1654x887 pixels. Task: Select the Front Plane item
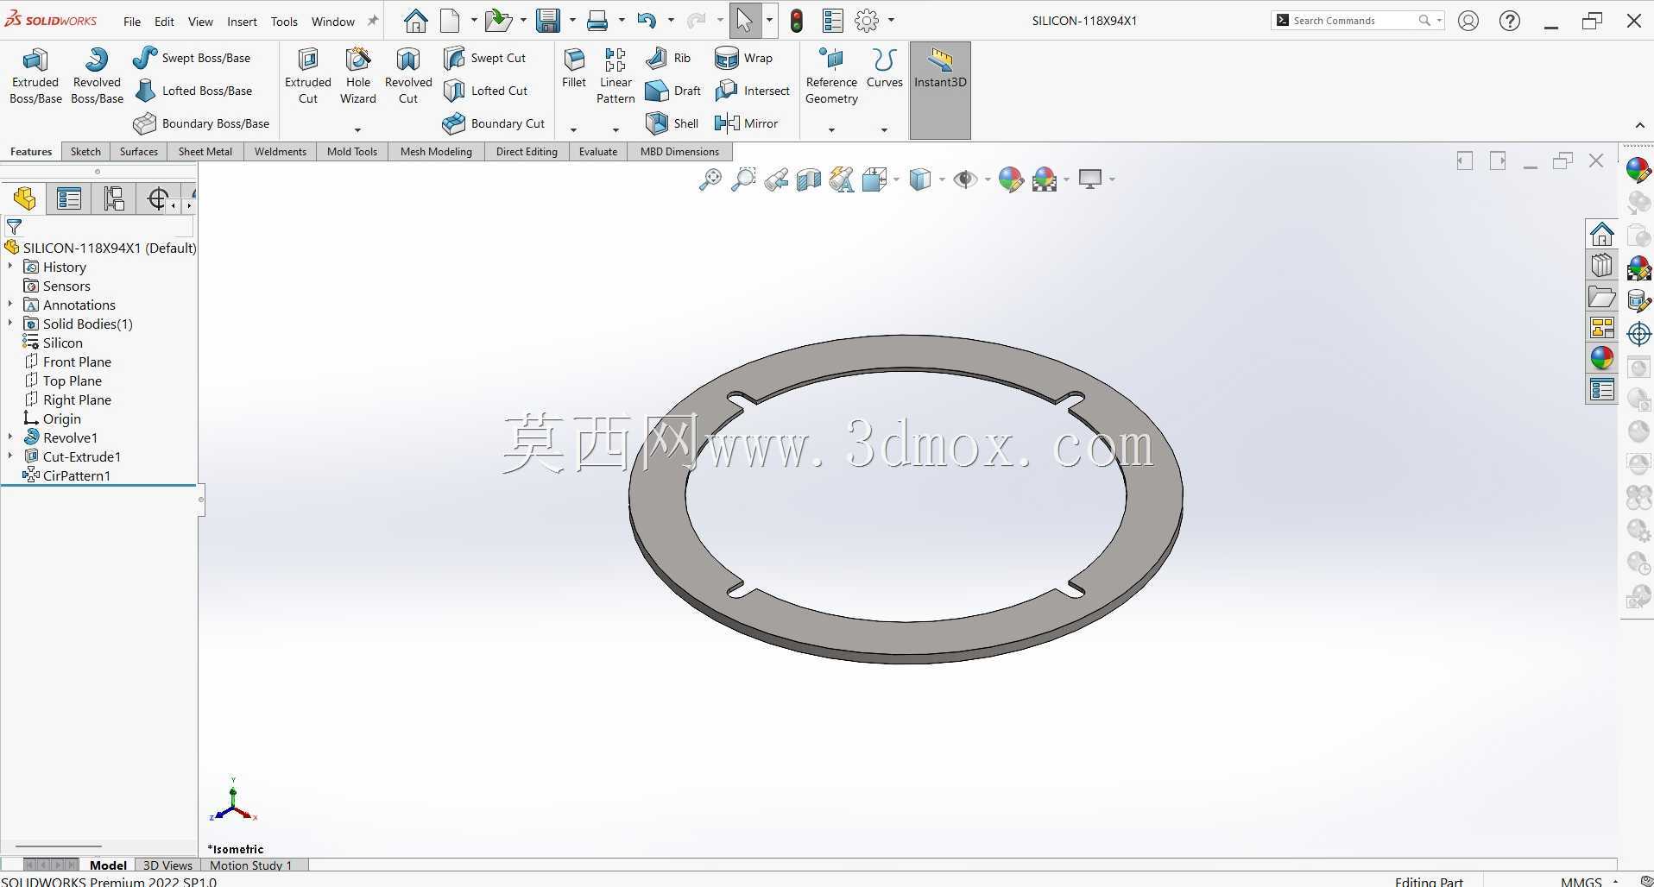(77, 362)
